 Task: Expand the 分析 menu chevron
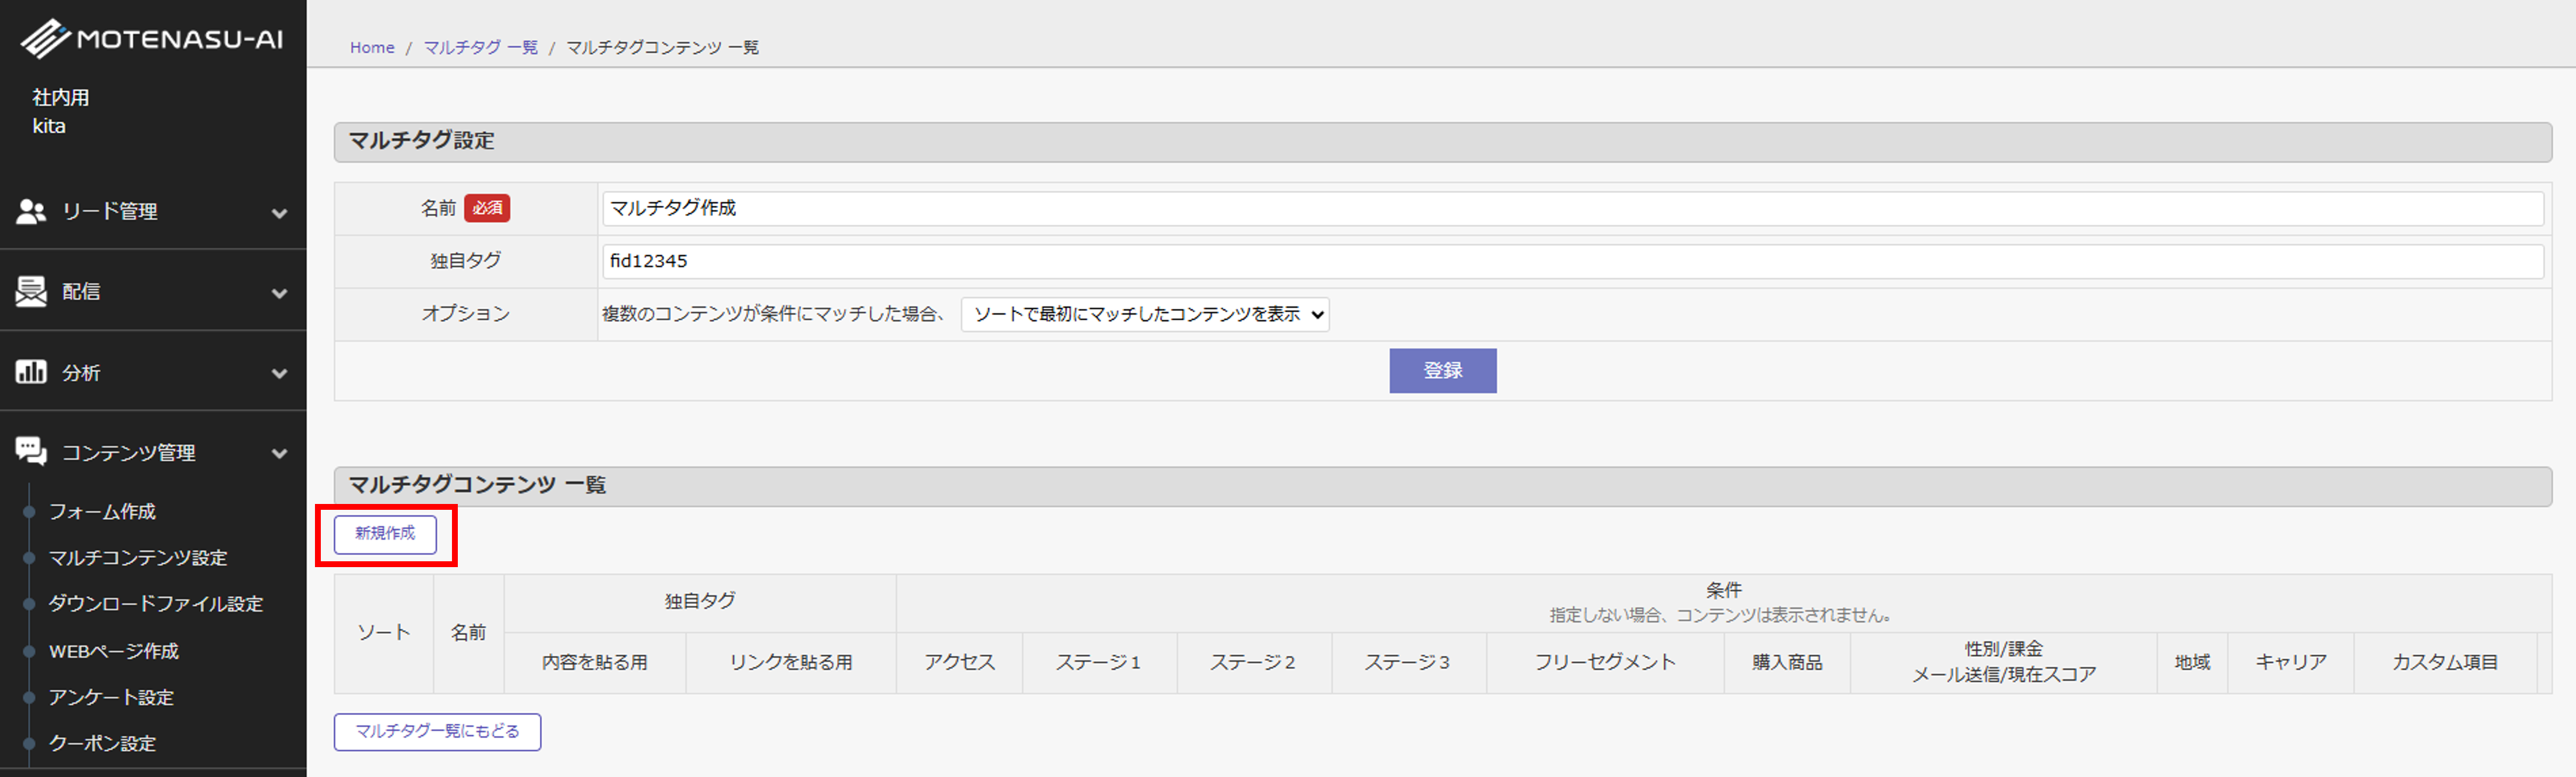click(279, 372)
